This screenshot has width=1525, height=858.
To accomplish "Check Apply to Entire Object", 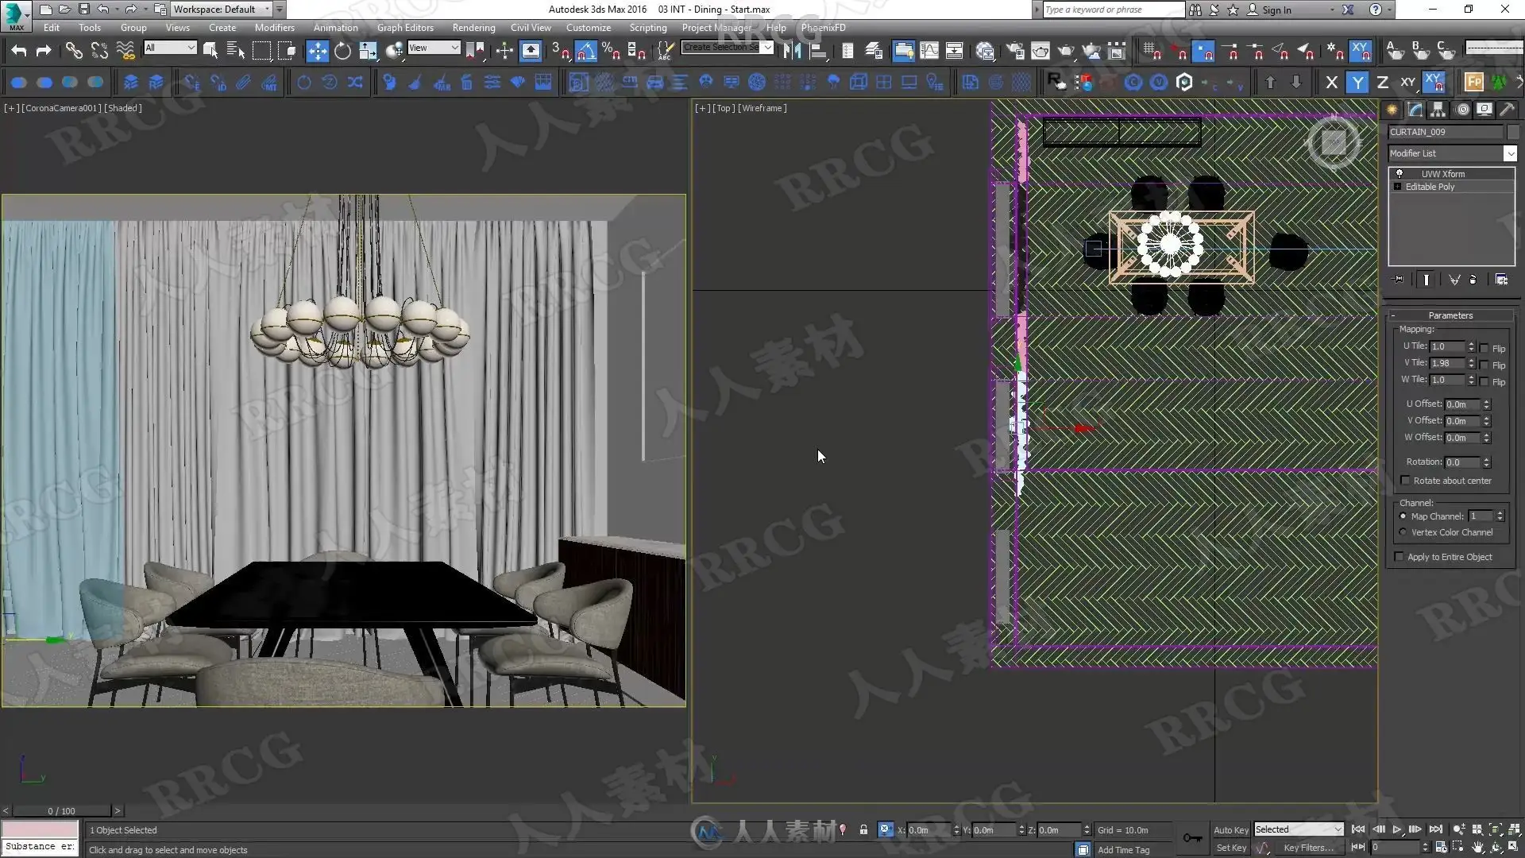I will 1400,557.
